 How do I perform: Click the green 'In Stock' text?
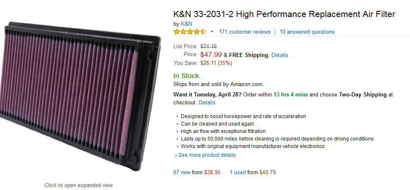(186, 76)
